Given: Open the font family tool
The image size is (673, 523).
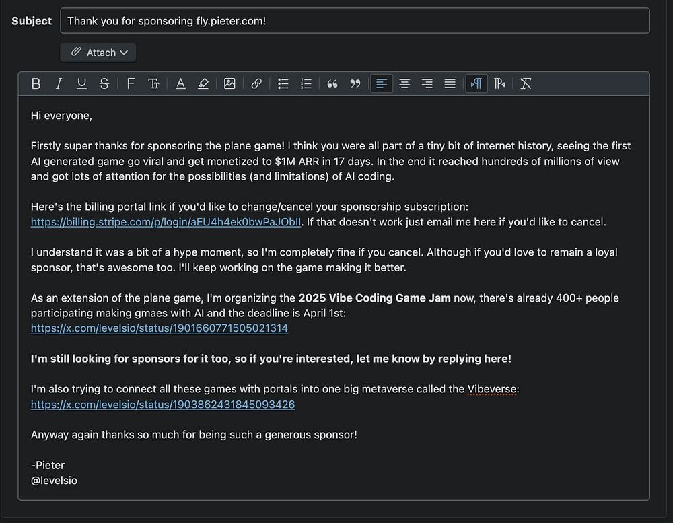Looking at the screenshot, I should pos(131,83).
